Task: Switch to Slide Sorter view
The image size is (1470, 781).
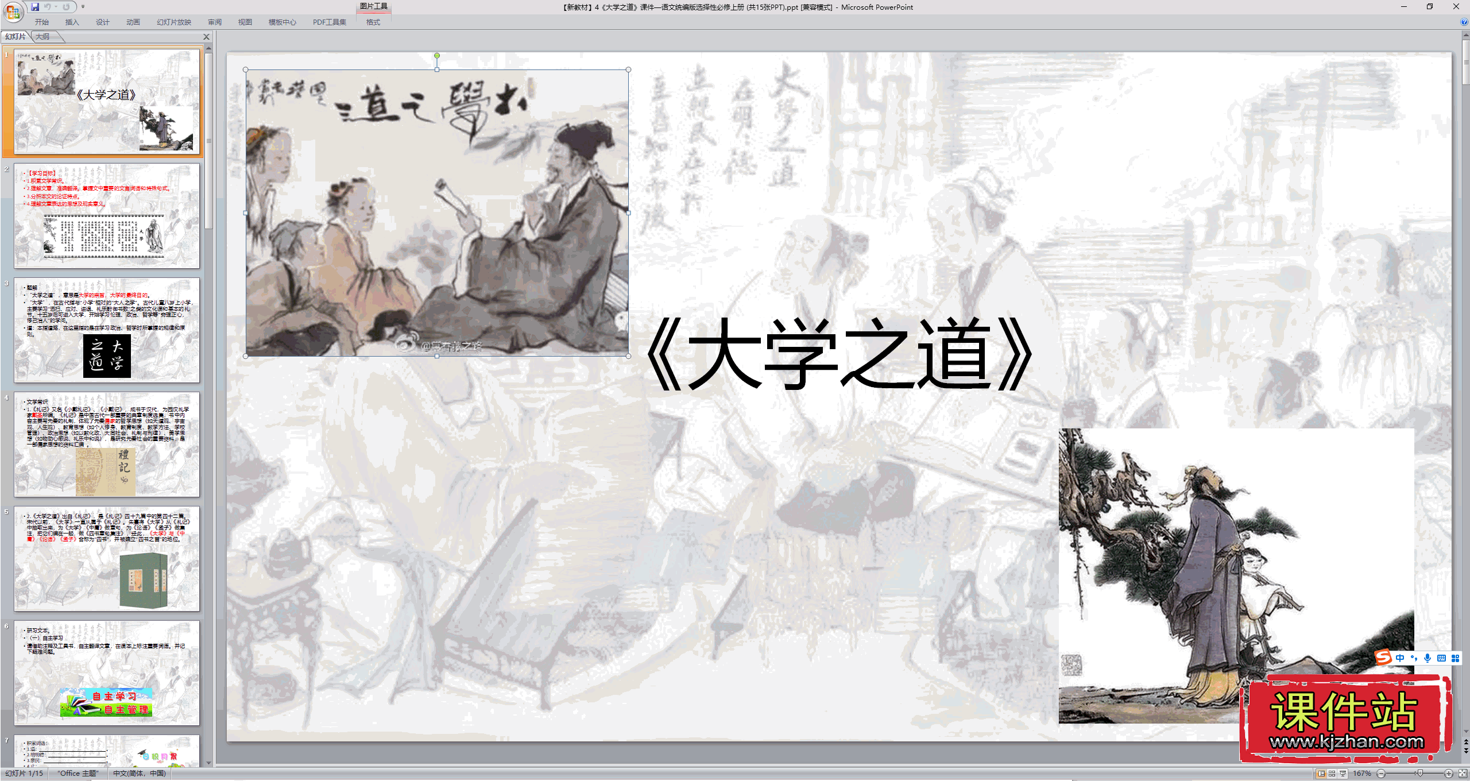Action: 1332,774
